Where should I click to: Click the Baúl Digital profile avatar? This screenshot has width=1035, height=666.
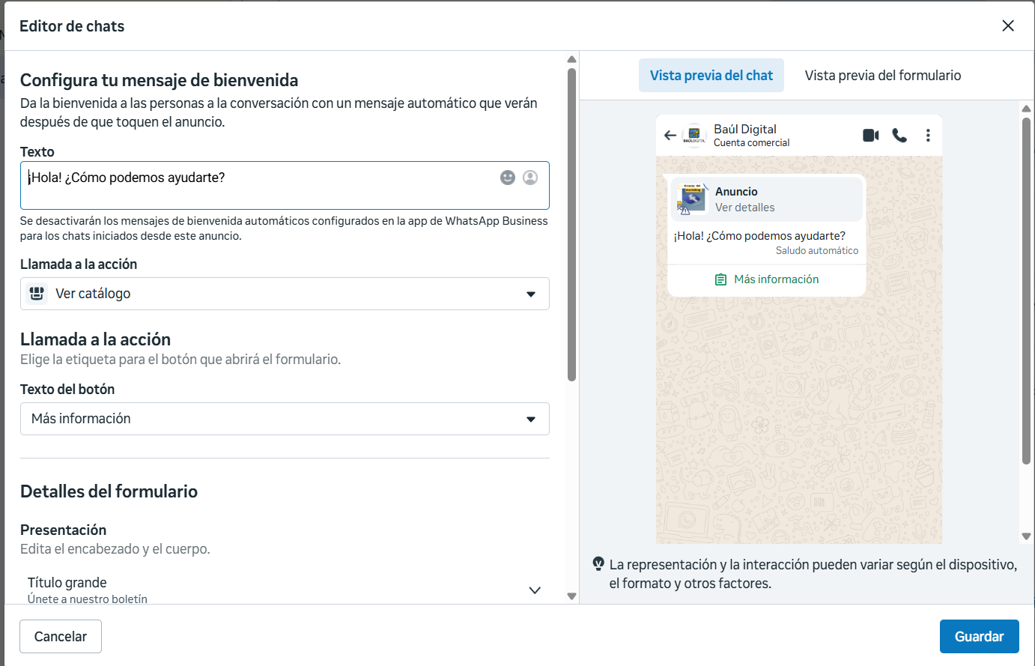(694, 136)
